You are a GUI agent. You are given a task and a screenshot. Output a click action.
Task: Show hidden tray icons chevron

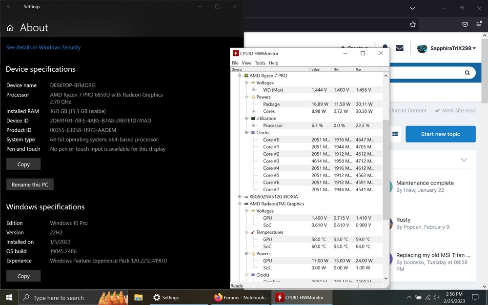coord(409,298)
